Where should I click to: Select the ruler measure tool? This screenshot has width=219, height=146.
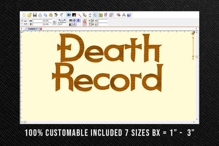tap(85, 15)
